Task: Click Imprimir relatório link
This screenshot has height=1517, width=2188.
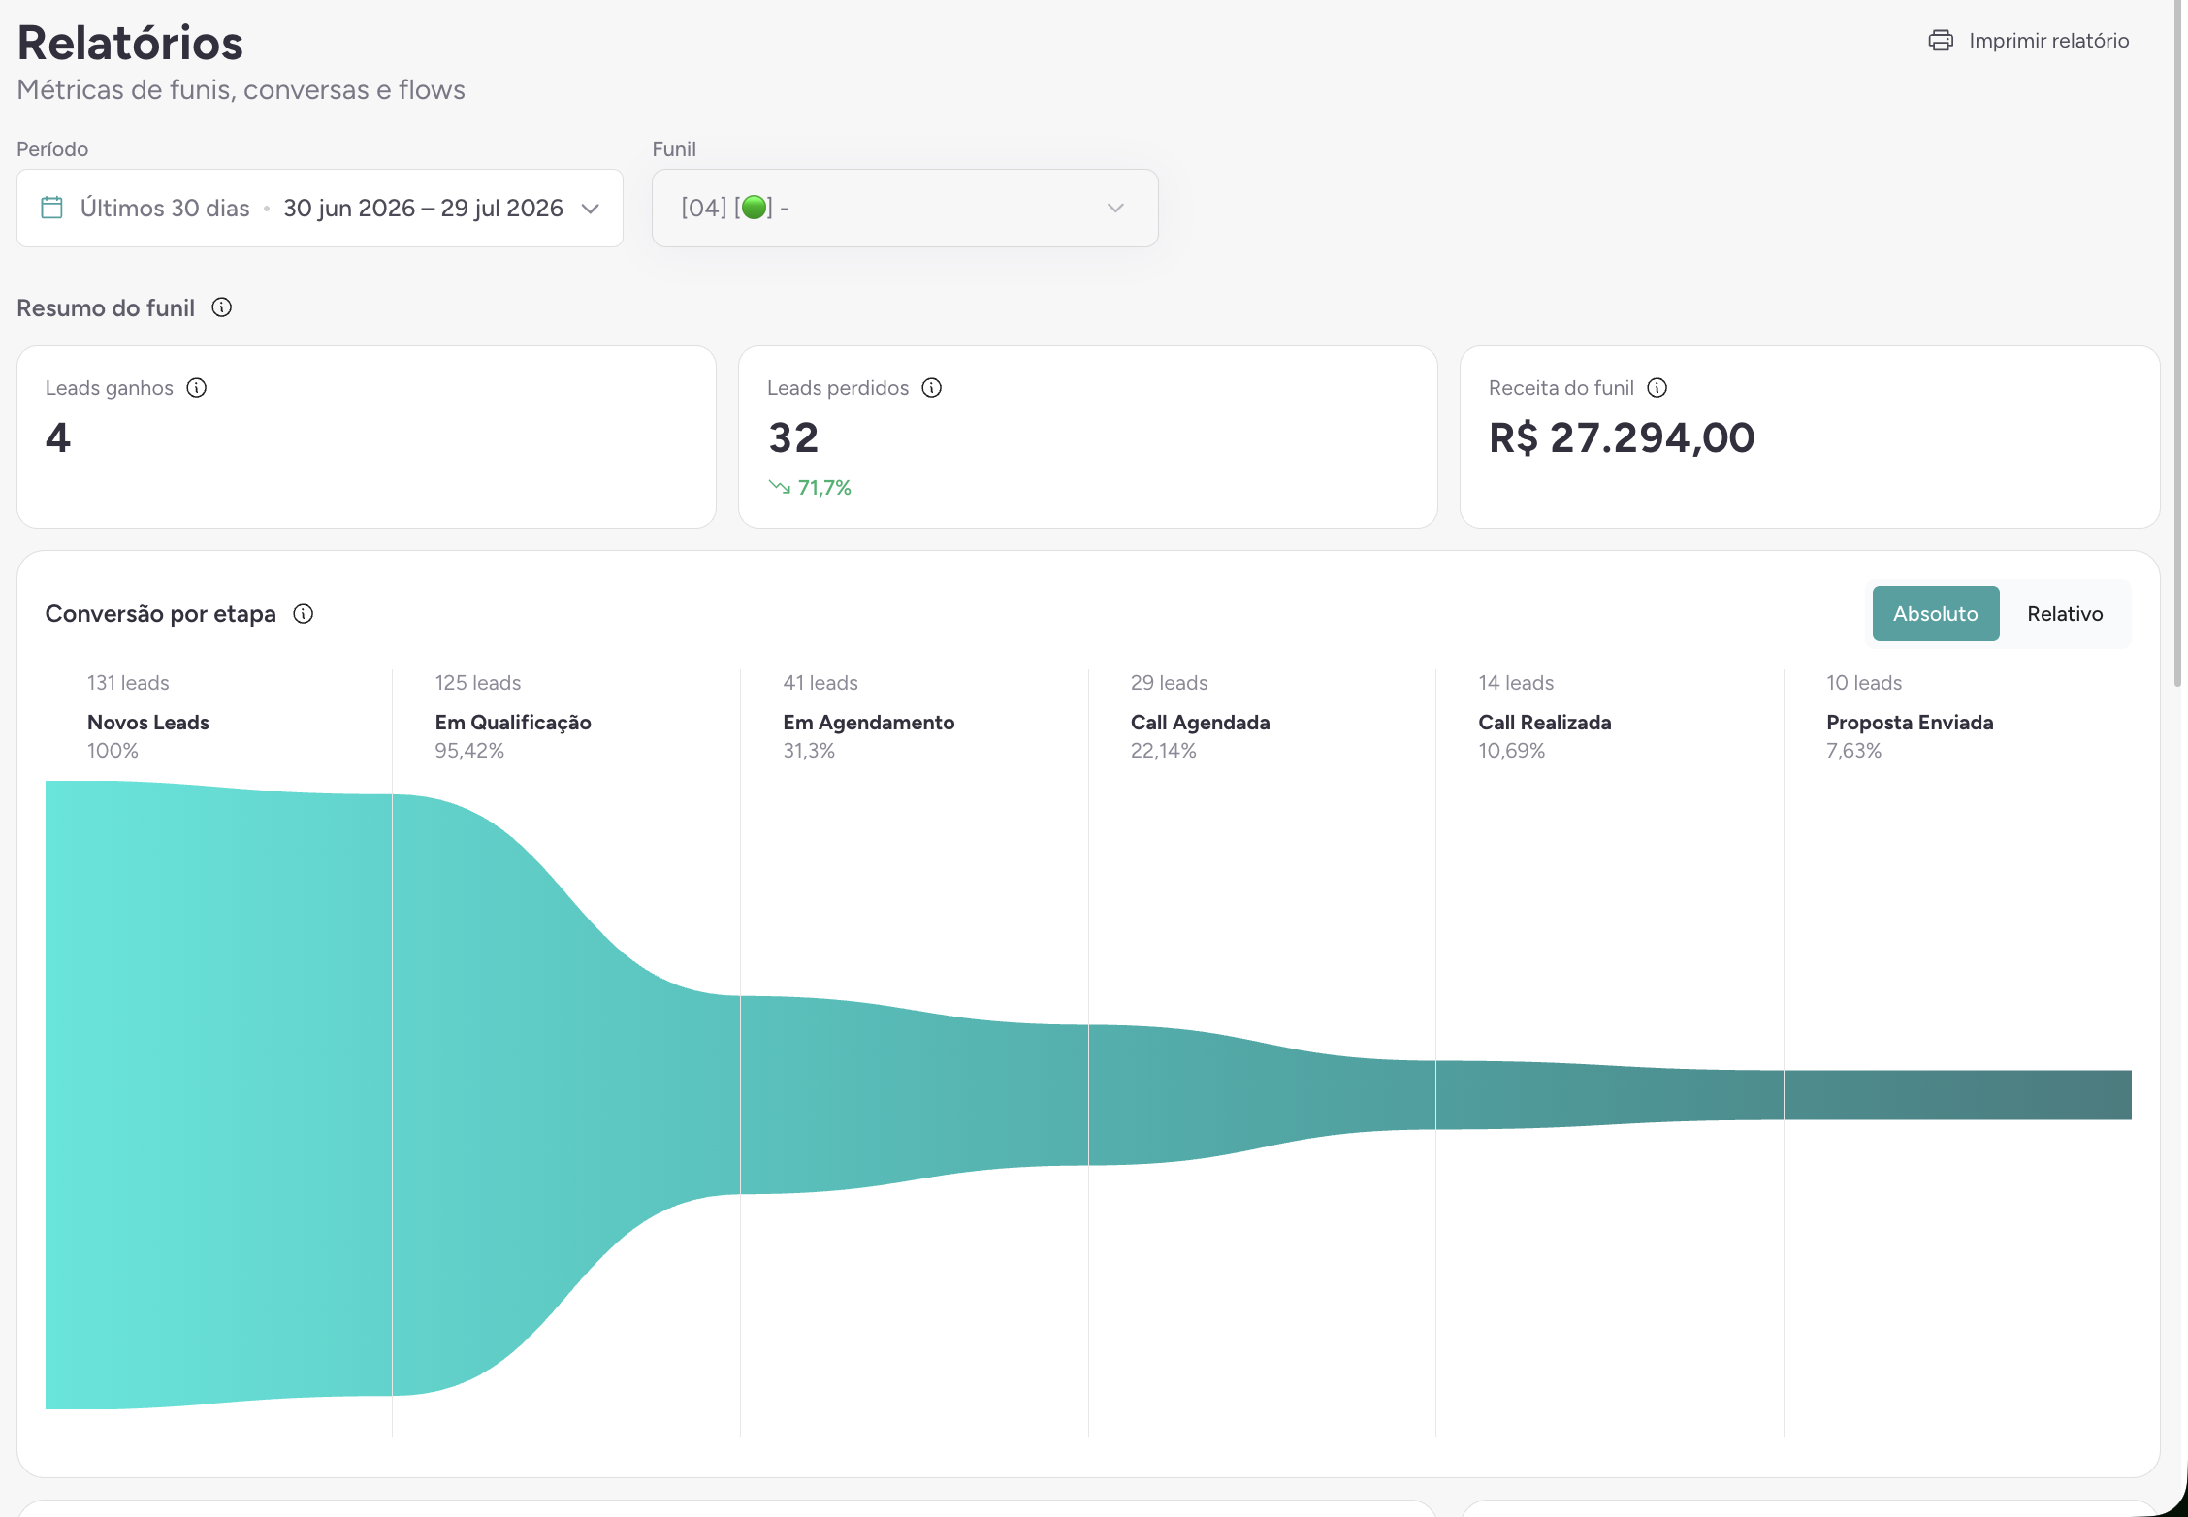Action: click(x=2048, y=41)
